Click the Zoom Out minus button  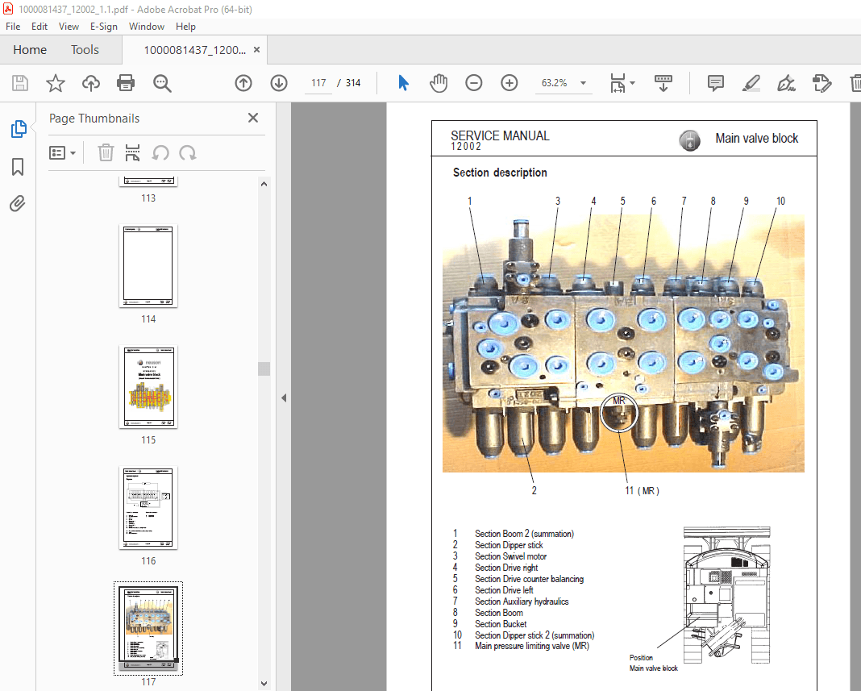tap(474, 83)
